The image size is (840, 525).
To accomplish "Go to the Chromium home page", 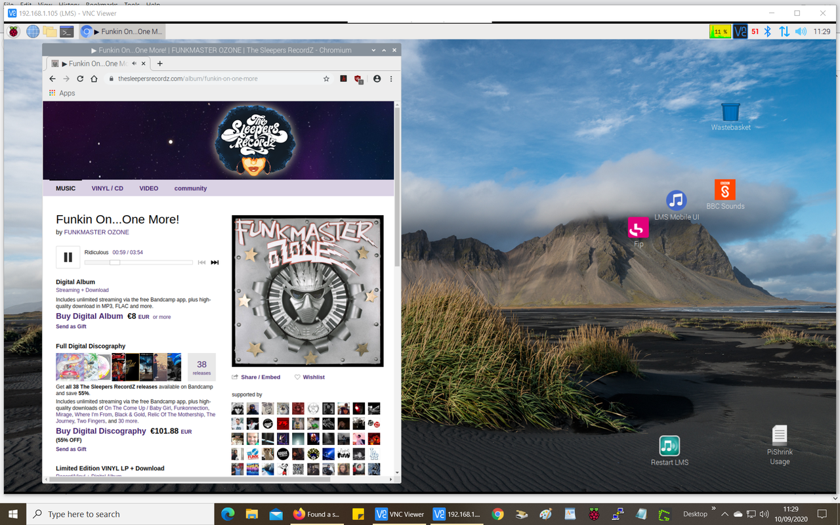I will click(94, 79).
